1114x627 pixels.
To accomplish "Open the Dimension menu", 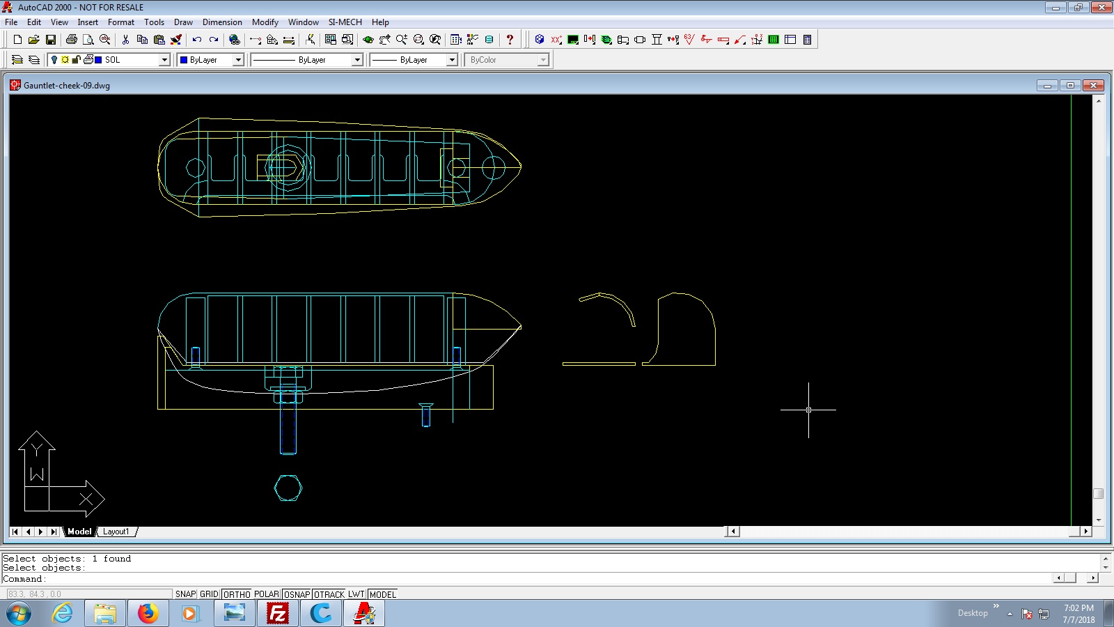I will coord(222,22).
